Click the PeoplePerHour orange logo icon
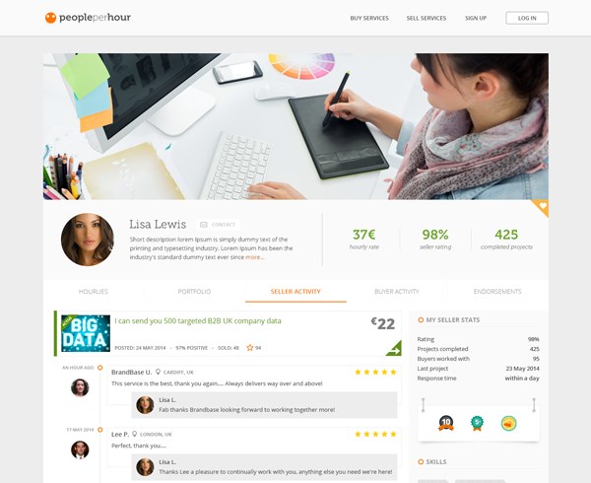The image size is (591, 483). click(x=50, y=18)
